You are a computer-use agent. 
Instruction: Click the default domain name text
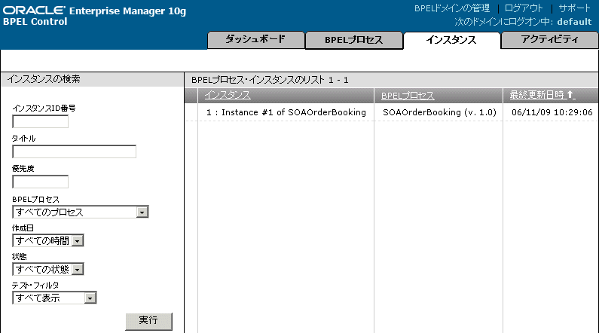click(x=574, y=22)
